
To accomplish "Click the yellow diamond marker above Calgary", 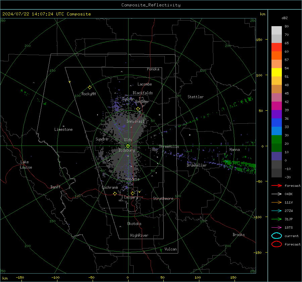I will 133,193.
